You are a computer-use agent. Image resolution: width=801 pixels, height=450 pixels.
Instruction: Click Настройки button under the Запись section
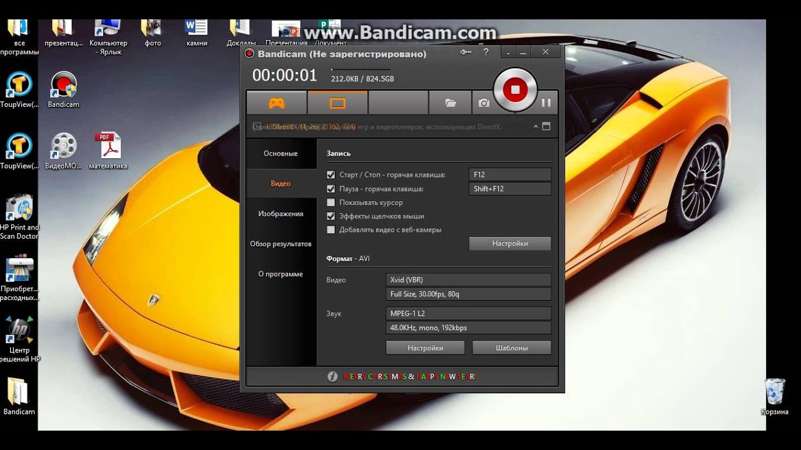(510, 244)
